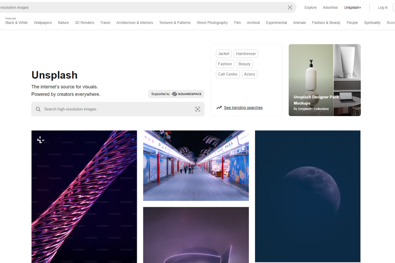
Task: Click the trending arrow icon
Action: [219, 108]
